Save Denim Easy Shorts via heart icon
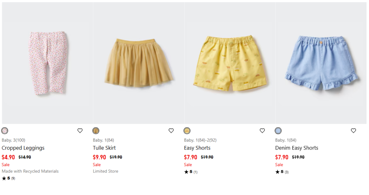Image resolution: width=369 pixels, height=195 pixels. 354,131
